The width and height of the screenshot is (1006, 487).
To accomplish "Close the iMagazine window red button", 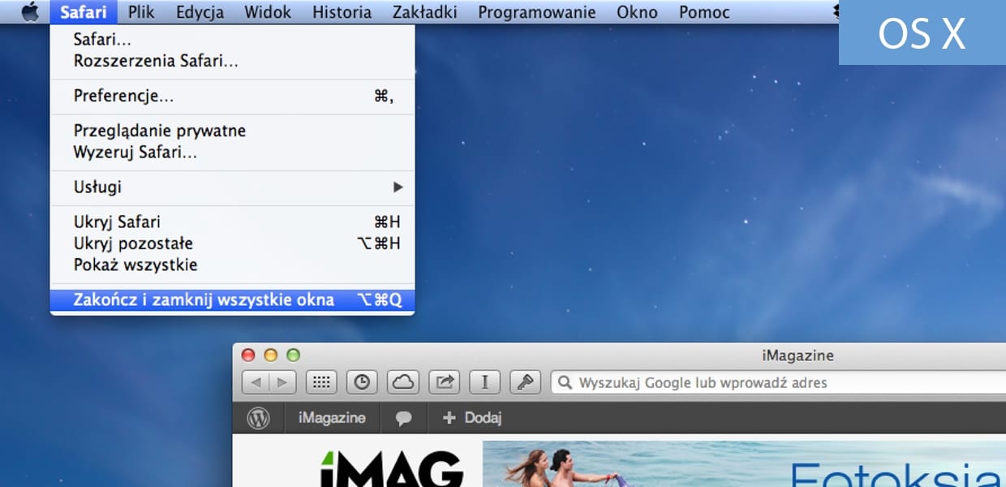I will click(249, 355).
